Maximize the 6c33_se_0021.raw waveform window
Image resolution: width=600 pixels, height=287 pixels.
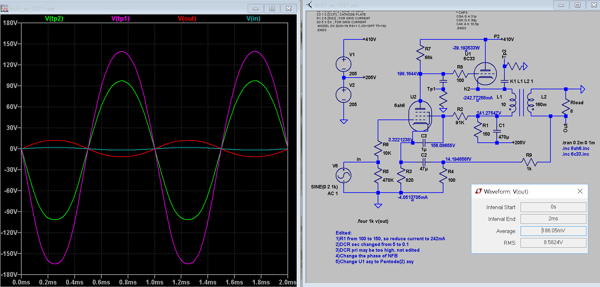pos(272,8)
